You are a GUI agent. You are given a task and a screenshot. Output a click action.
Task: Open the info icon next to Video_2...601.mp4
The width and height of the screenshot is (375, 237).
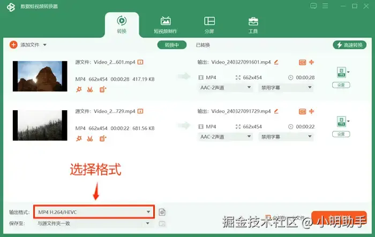point(140,62)
